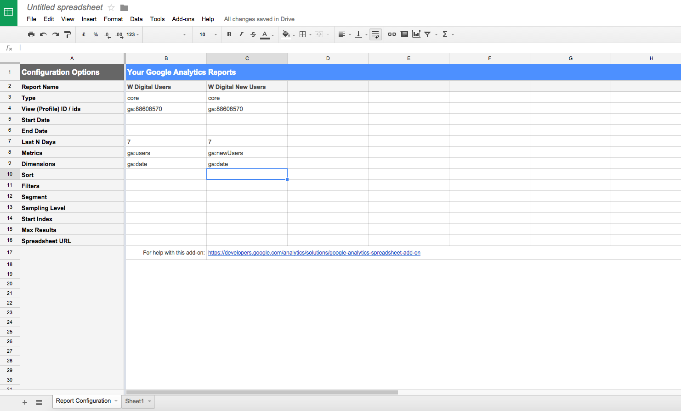Open the Tools menu

click(x=157, y=19)
